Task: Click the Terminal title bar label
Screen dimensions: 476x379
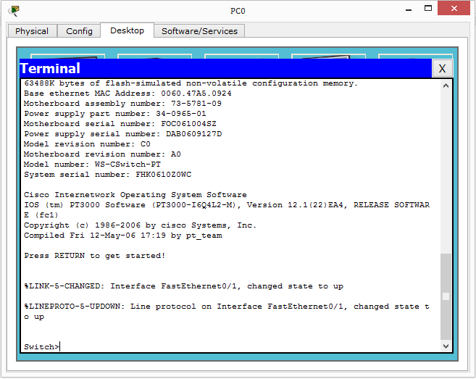Action: (50, 68)
